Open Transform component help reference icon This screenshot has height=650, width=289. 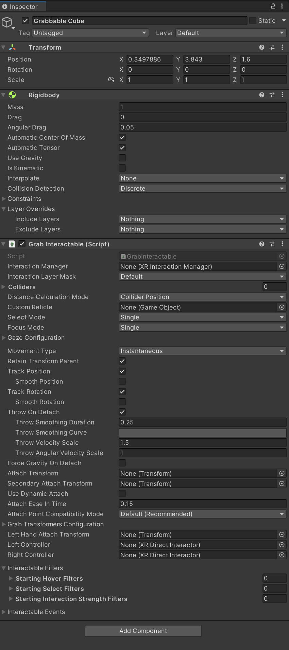261,47
